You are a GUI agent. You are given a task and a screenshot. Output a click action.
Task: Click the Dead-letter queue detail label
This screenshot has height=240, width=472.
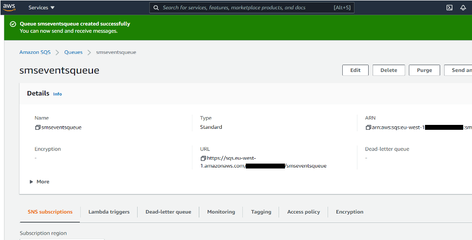pos(387,149)
